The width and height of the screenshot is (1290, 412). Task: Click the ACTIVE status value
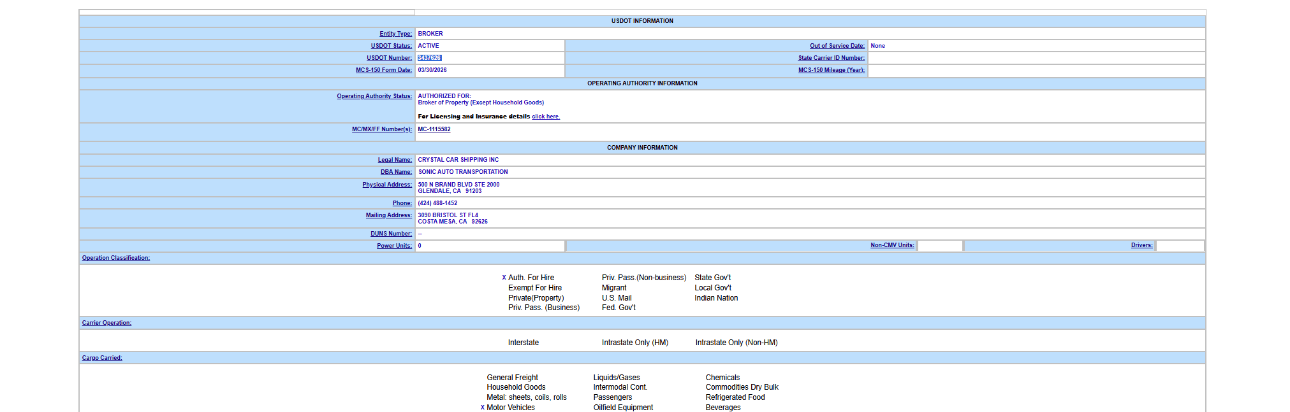click(x=429, y=46)
